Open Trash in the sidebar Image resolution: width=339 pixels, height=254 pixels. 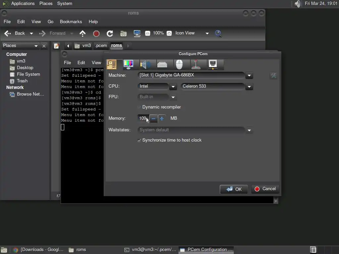[19, 81]
